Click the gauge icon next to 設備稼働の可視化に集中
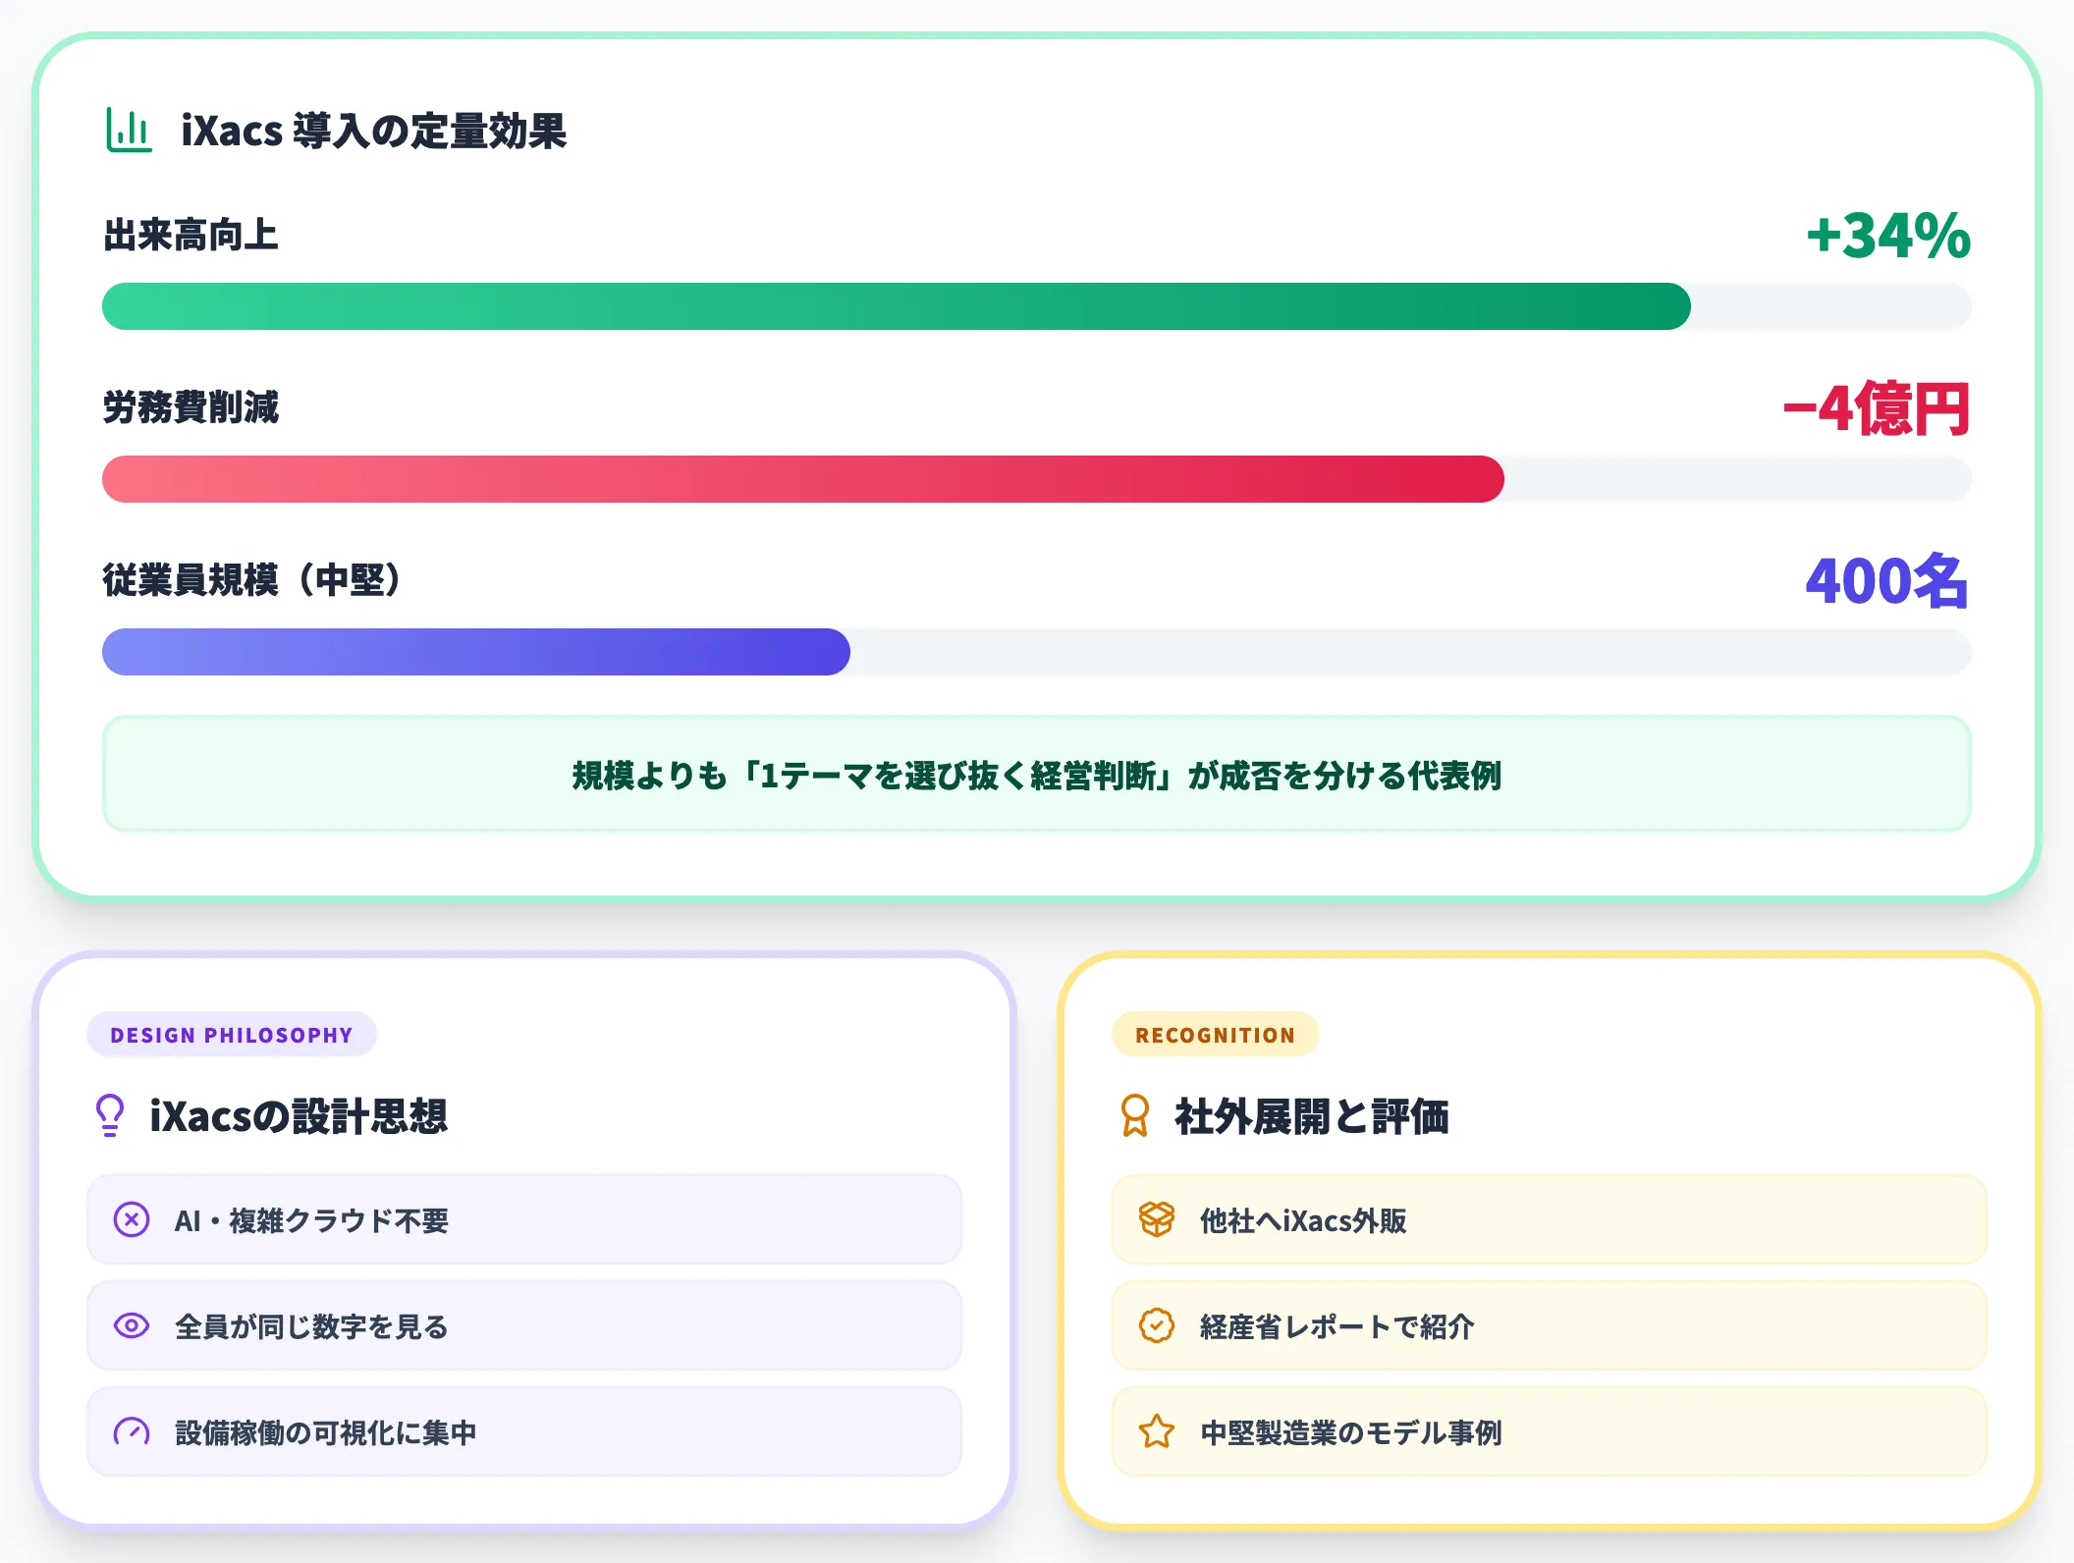The height and width of the screenshot is (1563, 2074). 132,1431
